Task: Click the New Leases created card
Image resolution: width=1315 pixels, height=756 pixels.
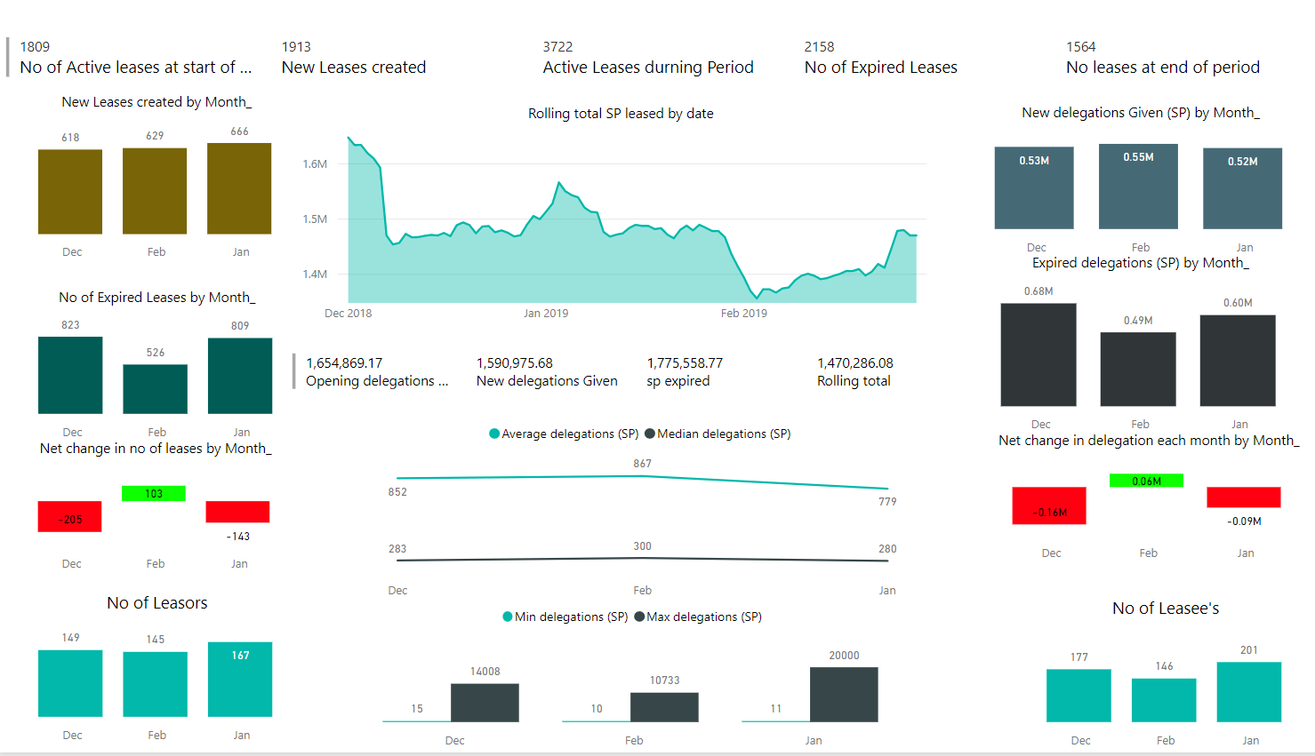Action: 354,59
